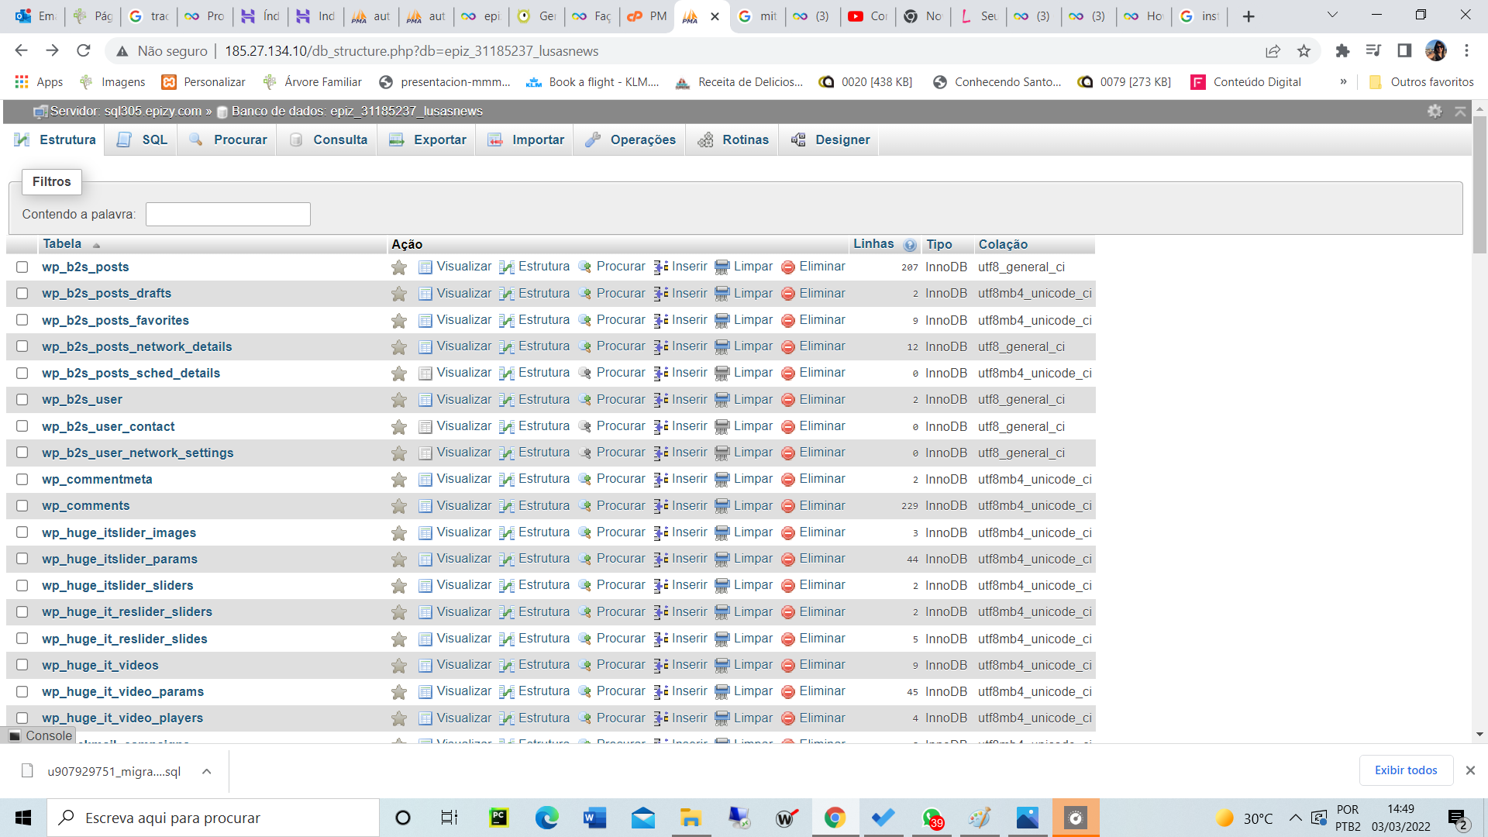Collapse phpMyAdmin top breadcrumb bar arrow
Viewport: 1488px width, 837px height.
point(1460,112)
